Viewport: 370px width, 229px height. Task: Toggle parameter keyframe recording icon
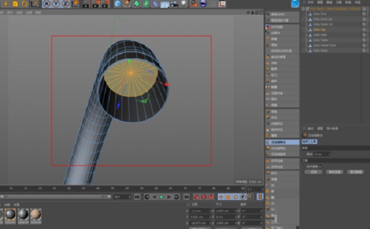pos(243,197)
